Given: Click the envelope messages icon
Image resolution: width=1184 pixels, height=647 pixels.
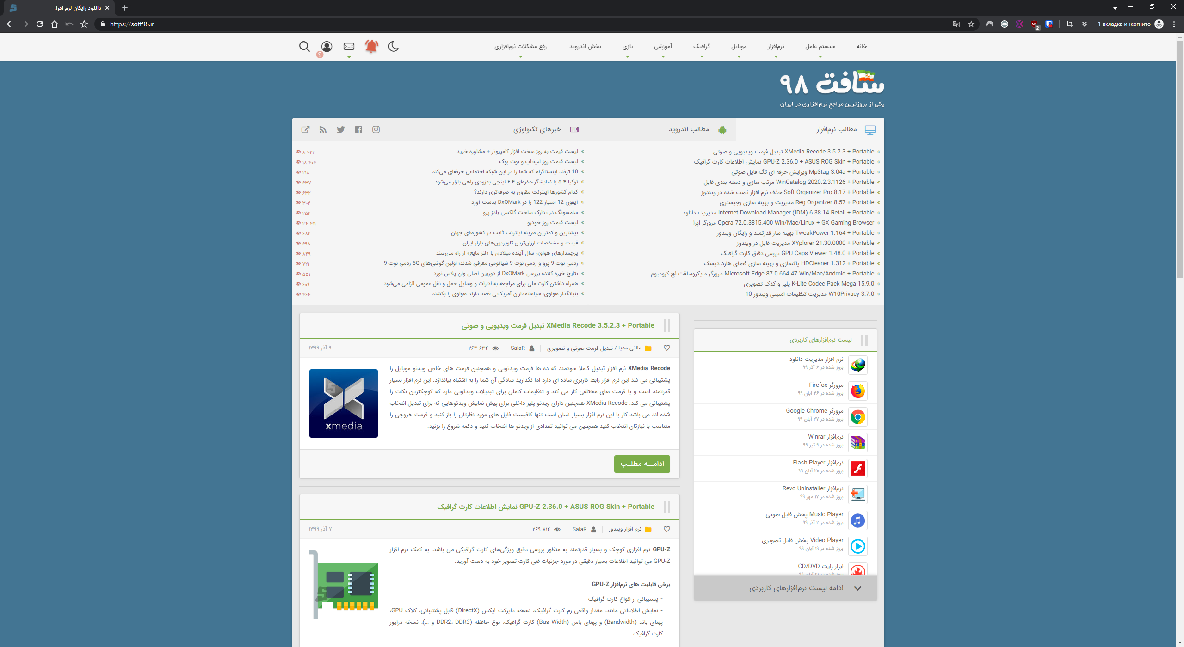Looking at the screenshot, I should coord(349,46).
